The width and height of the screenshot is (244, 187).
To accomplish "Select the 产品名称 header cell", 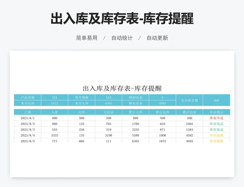I will (x=28, y=98).
